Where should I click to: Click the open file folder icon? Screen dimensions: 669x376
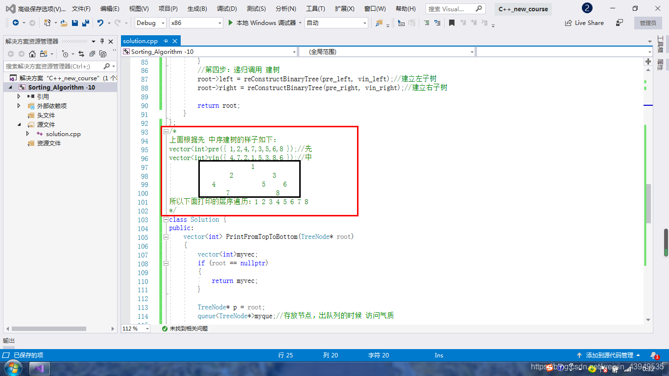(x=64, y=23)
